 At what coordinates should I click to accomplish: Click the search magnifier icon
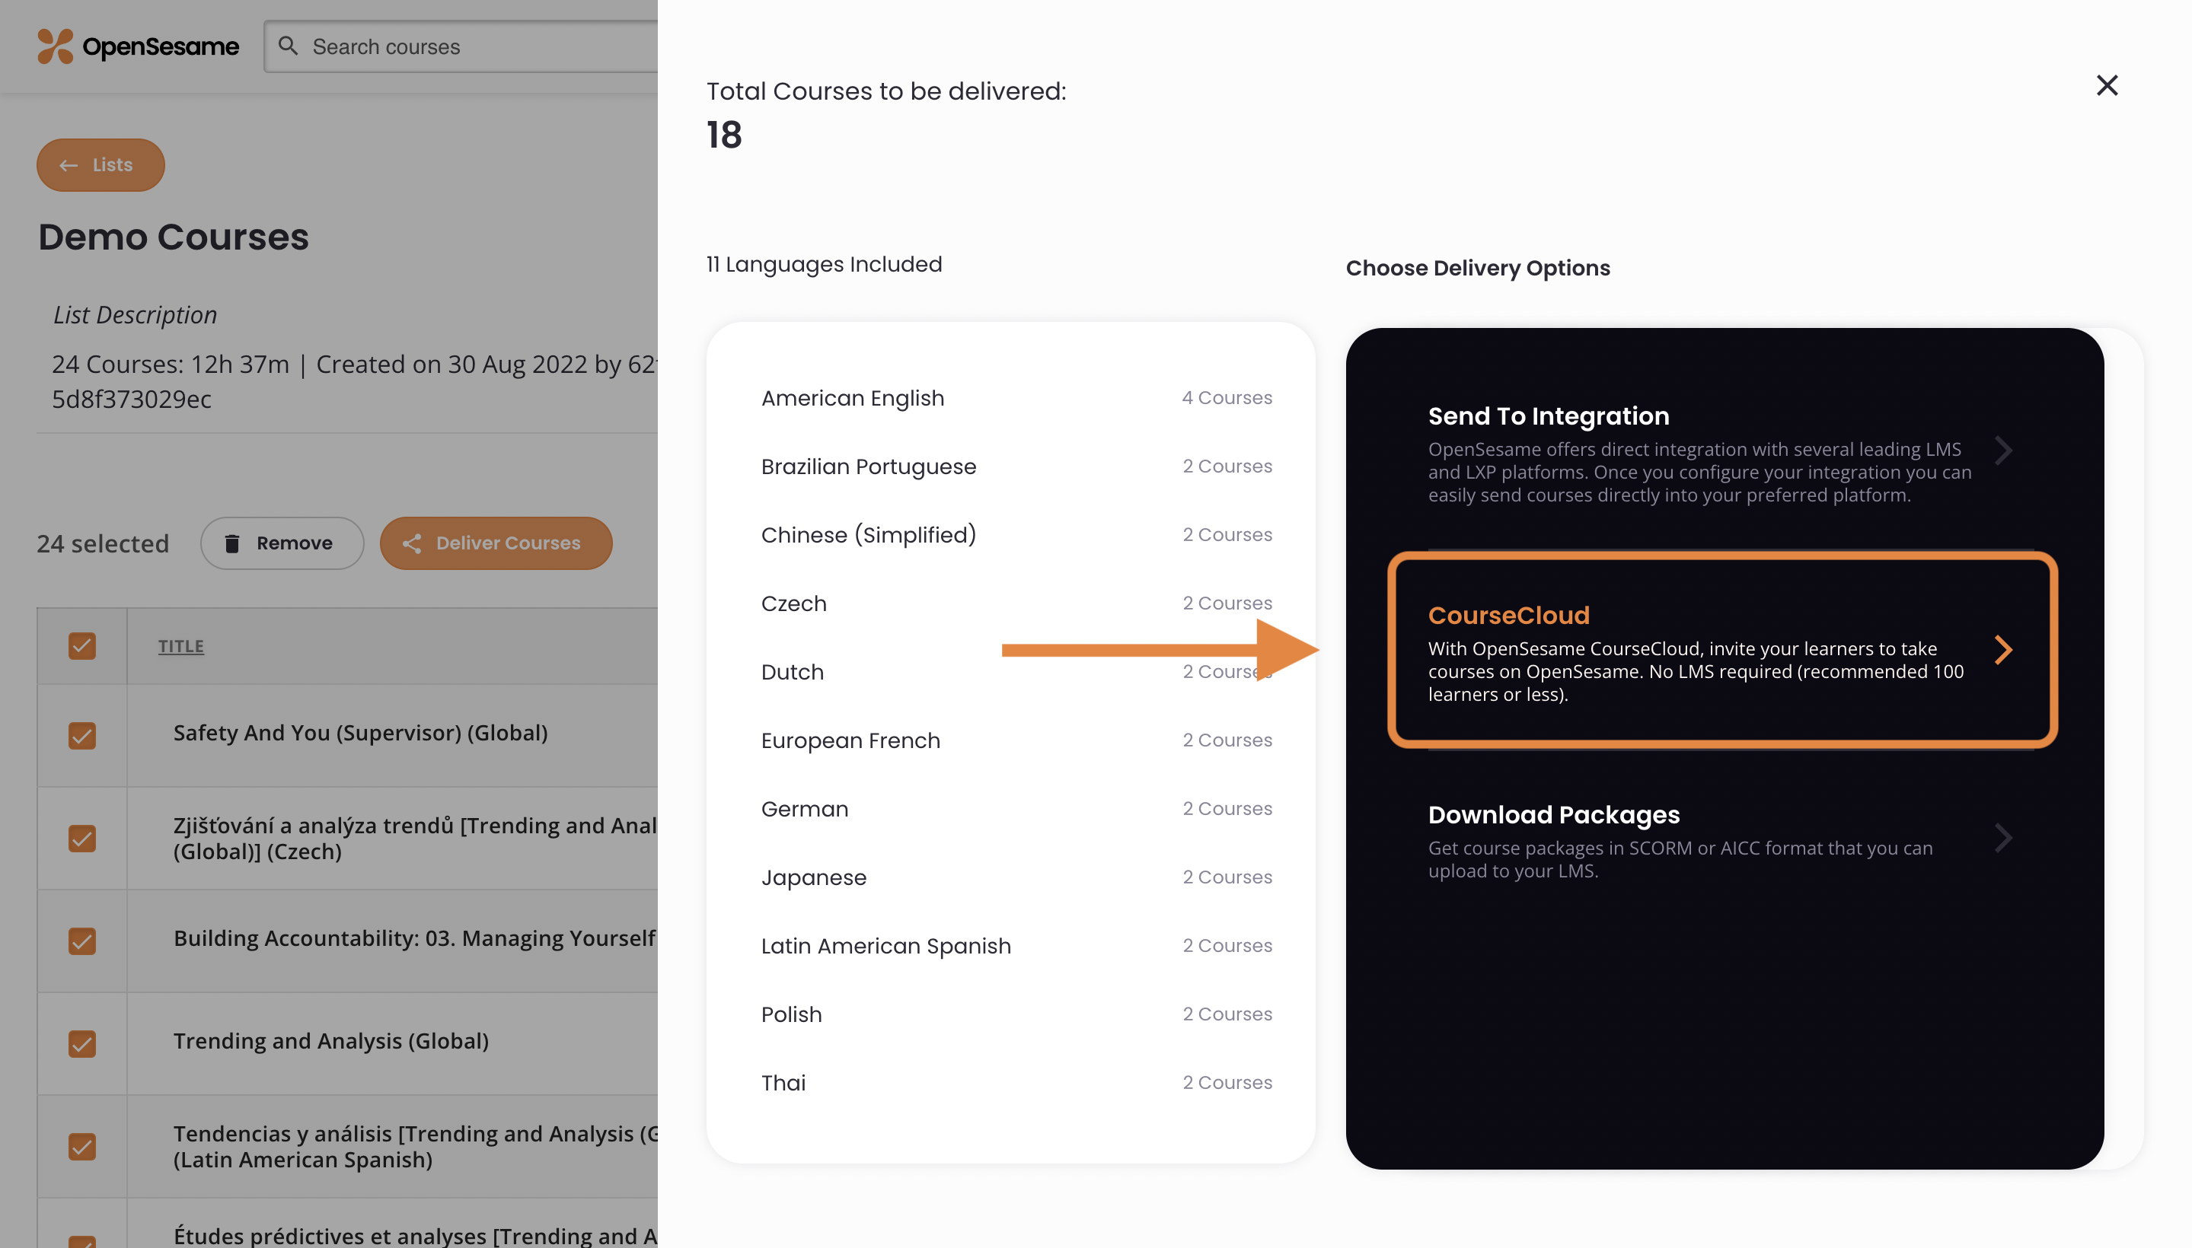288,46
